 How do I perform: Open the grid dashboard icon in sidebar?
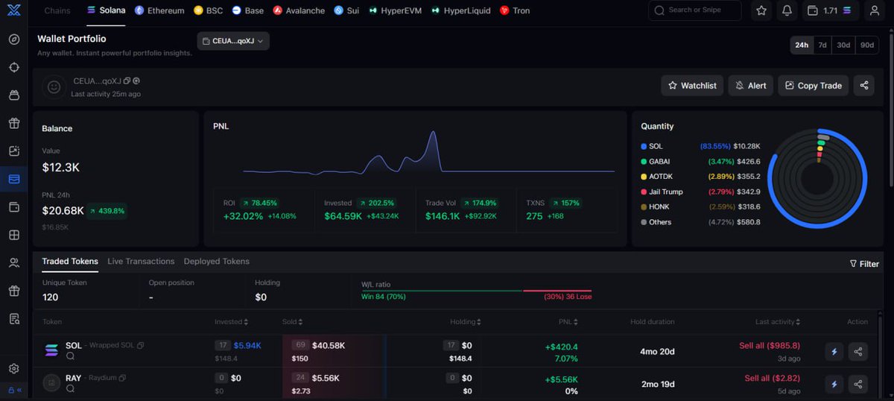tap(13, 235)
